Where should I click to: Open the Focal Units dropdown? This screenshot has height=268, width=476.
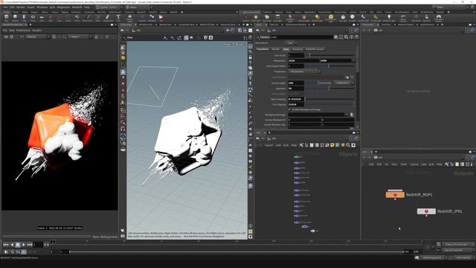(344, 83)
